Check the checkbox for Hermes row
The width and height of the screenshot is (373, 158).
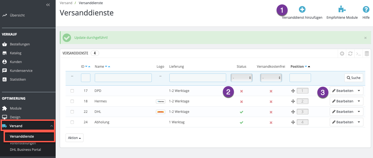[72, 101]
